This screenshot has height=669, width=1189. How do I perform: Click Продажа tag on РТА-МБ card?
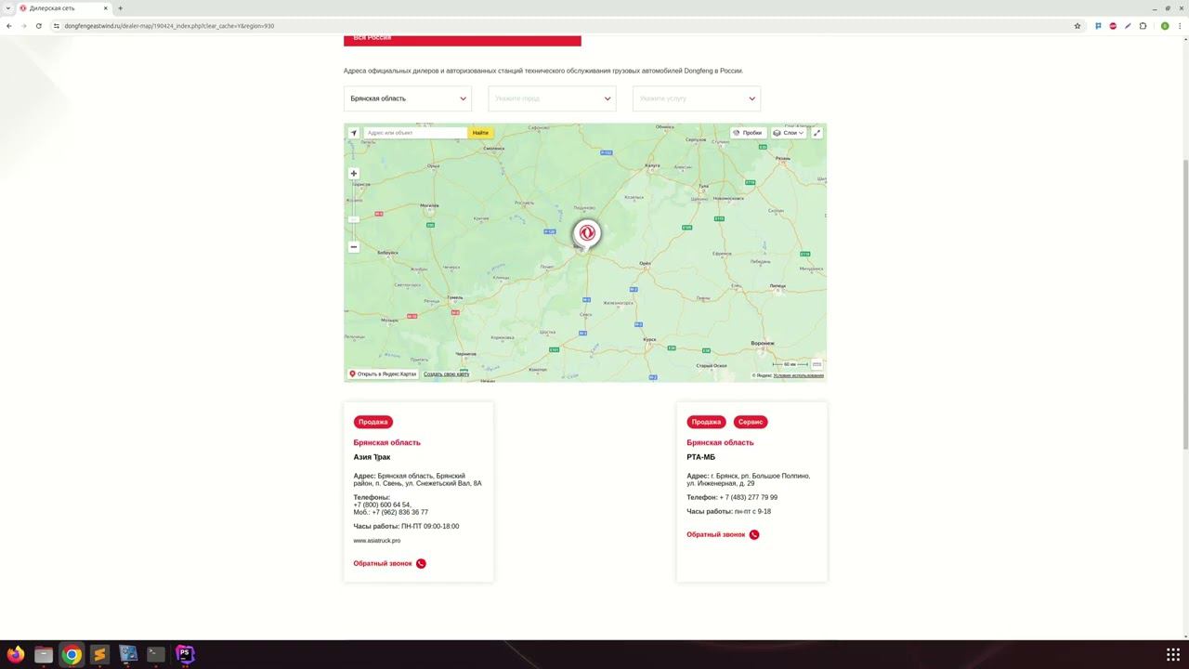click(x=707, y=422)
